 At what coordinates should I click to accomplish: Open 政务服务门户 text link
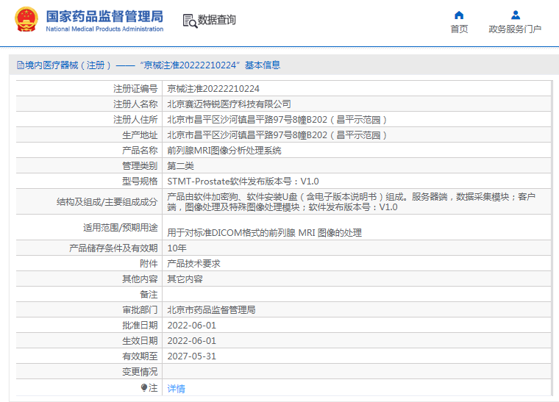tap(515, 29)
